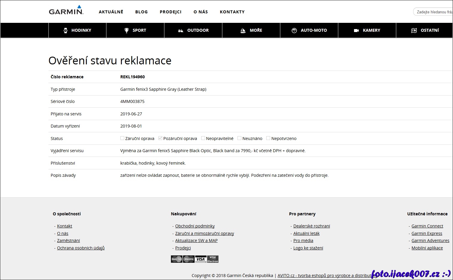Check the Neuznáno checkbox
The width and height of the screenshot is (453, 280).
[x=239, y=138]
